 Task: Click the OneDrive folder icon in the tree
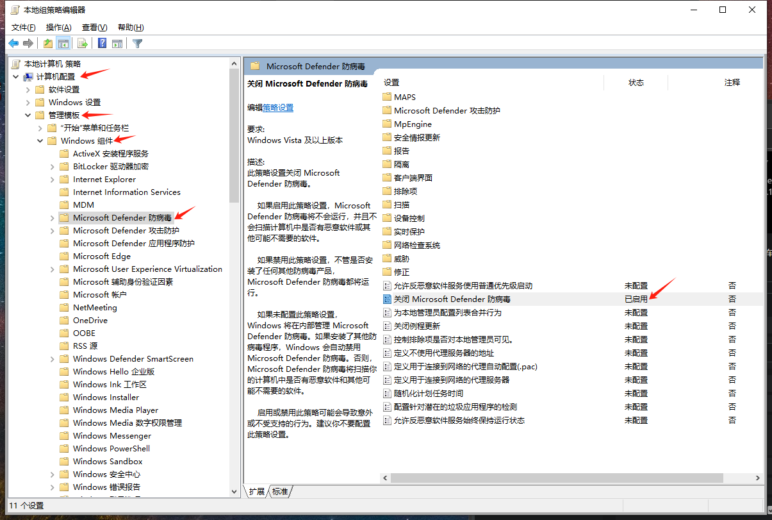click(63, 320)
